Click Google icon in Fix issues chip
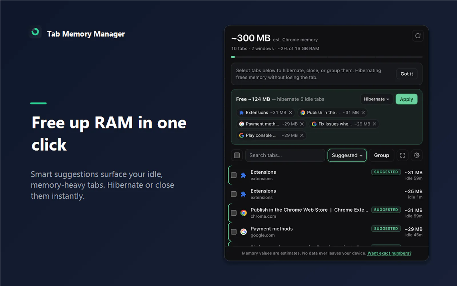Image resolution: width=457 pixels, height=286 pixels. (x=314, y=124)
